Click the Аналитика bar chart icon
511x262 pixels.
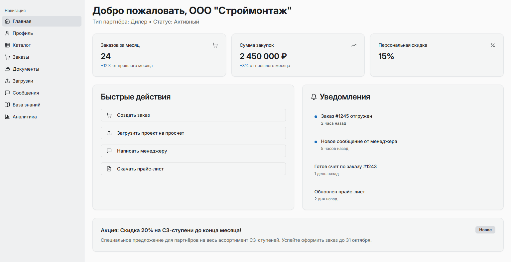click(7, 117)
